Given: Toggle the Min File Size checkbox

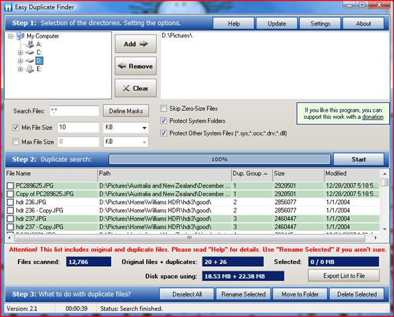Looking at the screenshot, I should (16, 127).
